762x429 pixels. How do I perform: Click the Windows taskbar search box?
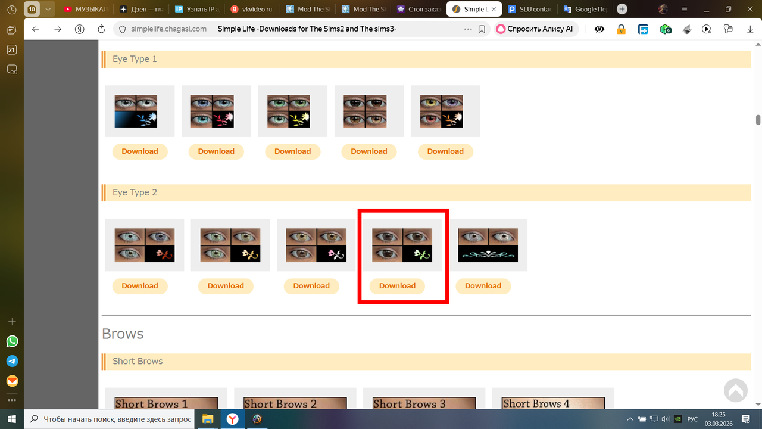click(x=110, y=419)
